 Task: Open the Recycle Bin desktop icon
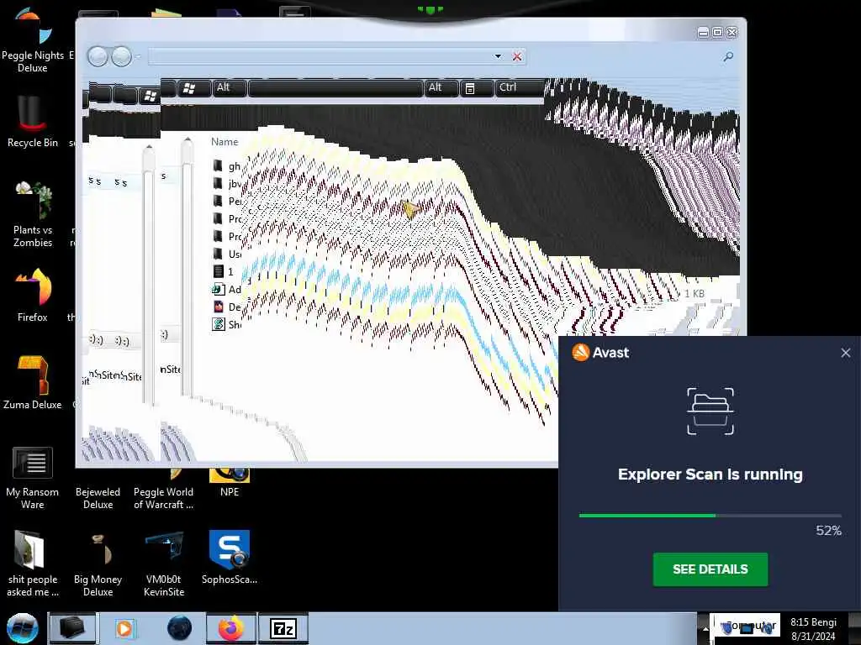pos(33,122)
